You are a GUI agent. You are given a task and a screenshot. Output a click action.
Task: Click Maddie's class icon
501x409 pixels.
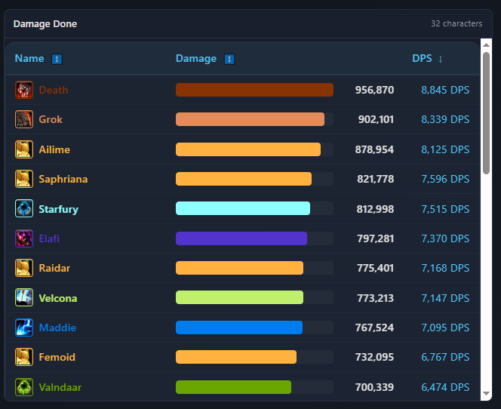point(24,328)
